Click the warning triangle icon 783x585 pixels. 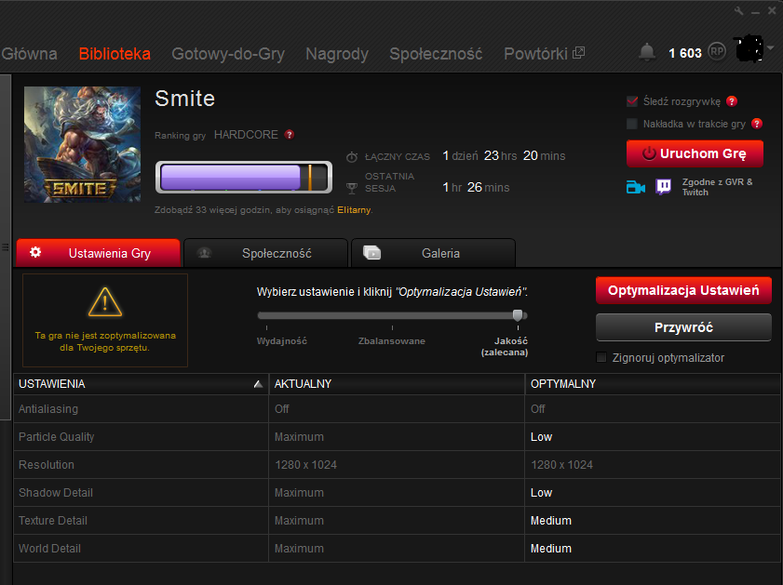[105, 302]
